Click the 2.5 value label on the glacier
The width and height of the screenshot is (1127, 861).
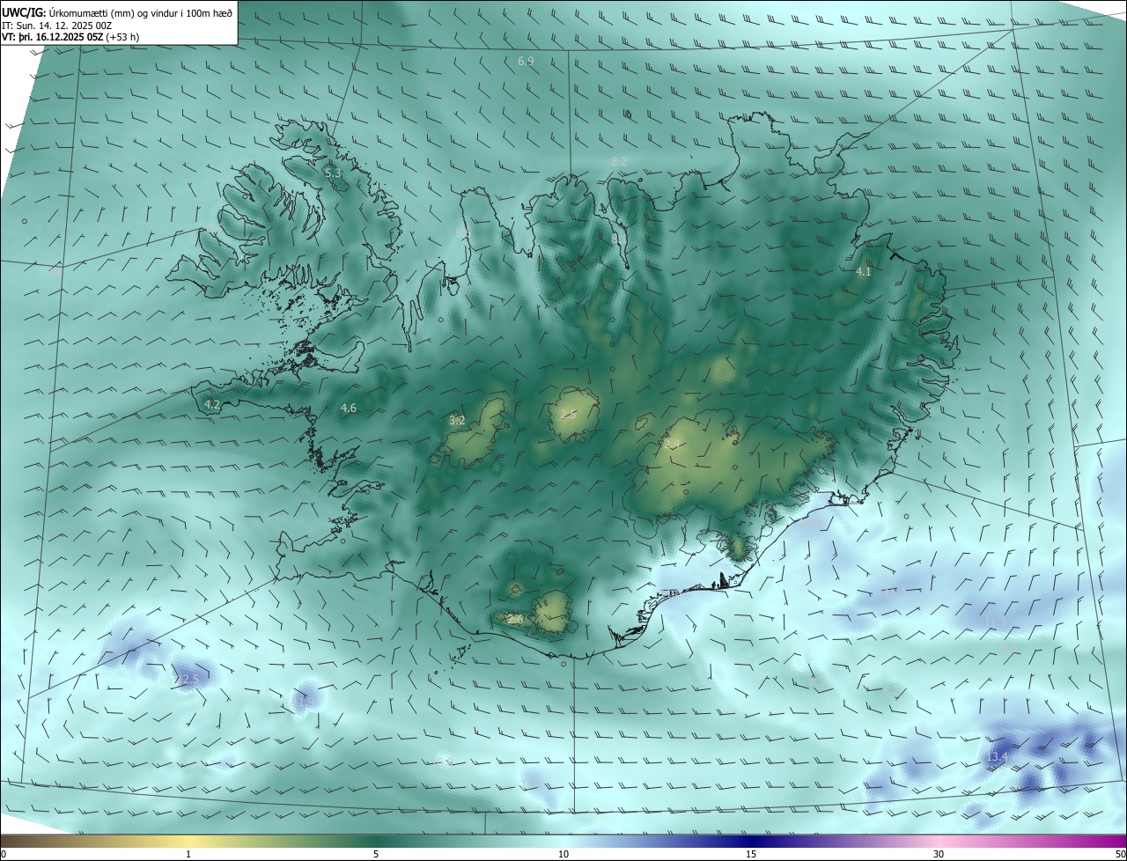tap(568, 414)
